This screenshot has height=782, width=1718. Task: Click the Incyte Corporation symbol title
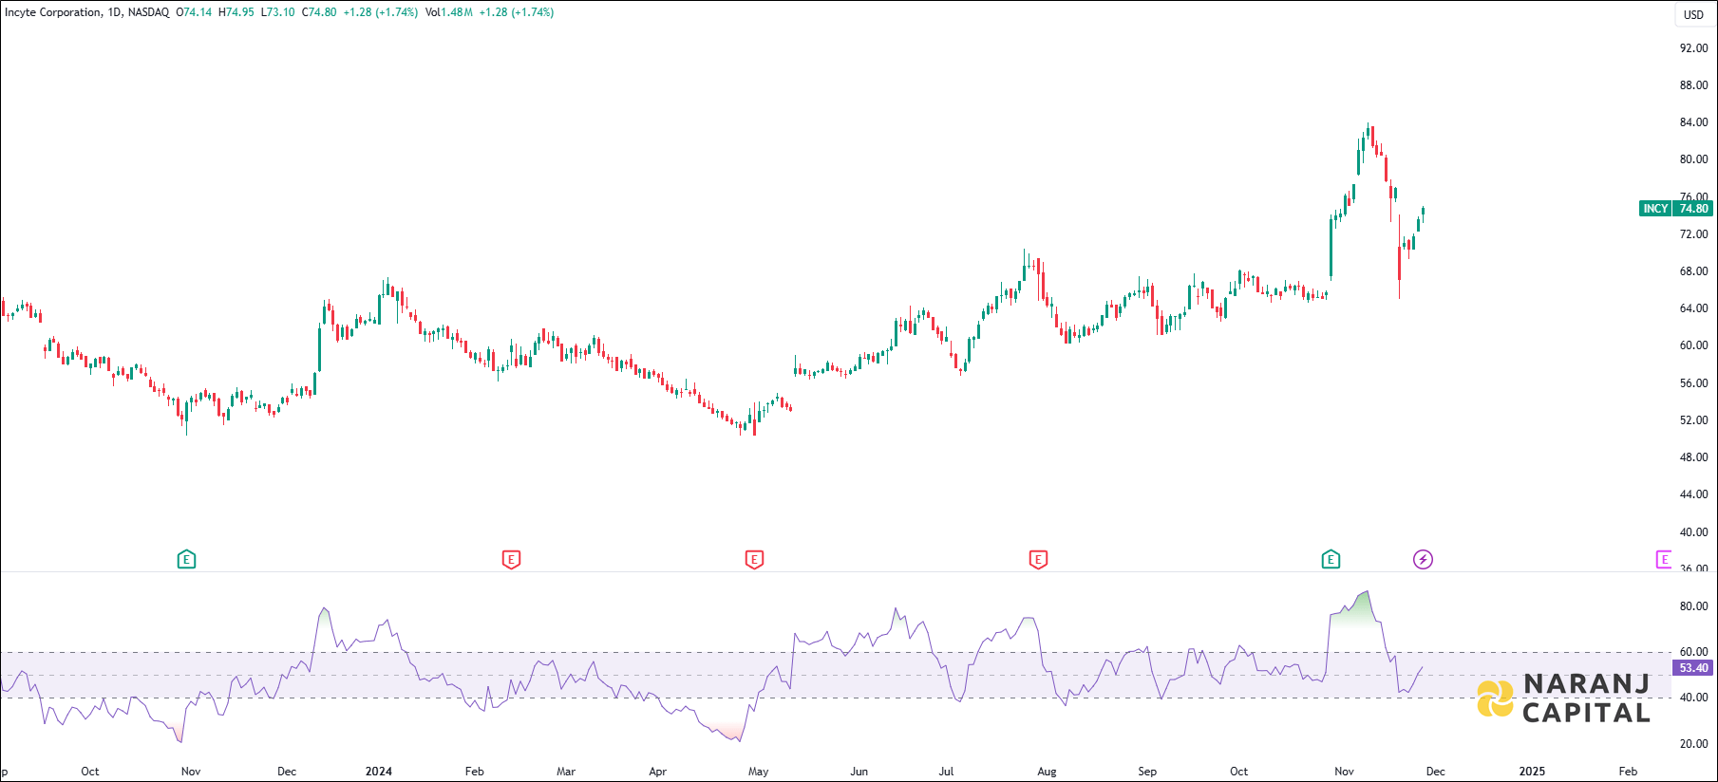[x=53, y=12]
